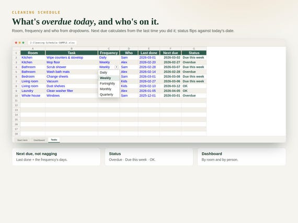
Task: Click the Kids cell in the Vacuum row
Action: (x=129, y=81)
